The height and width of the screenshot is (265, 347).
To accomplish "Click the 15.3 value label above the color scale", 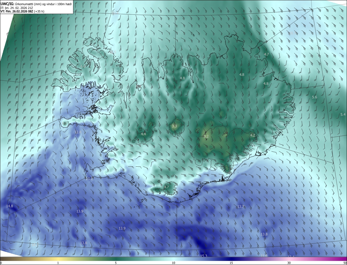I will point(204,256).
